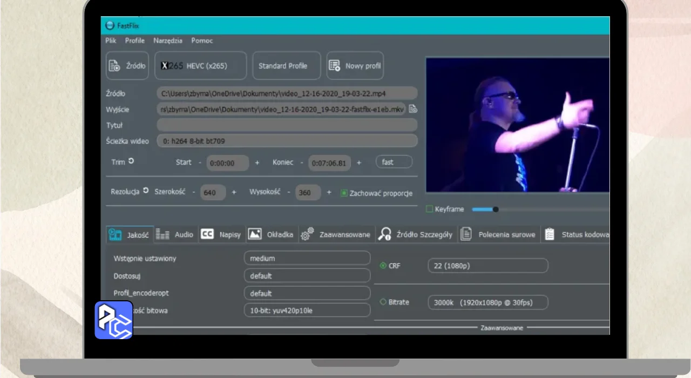This screenshot has width=691, height=378.
Task: Increase Szerokość with the plus button
Action: pos(234,192)
